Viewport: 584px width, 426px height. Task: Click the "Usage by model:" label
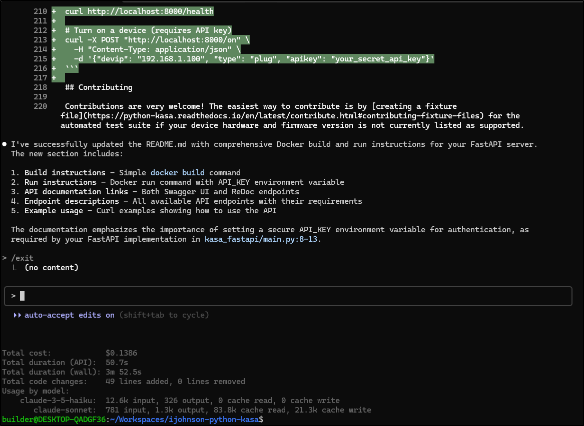[36, 391]
